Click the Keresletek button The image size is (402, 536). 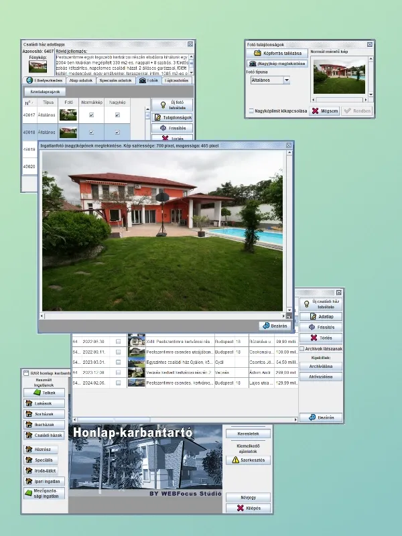(x=248, y=433)
